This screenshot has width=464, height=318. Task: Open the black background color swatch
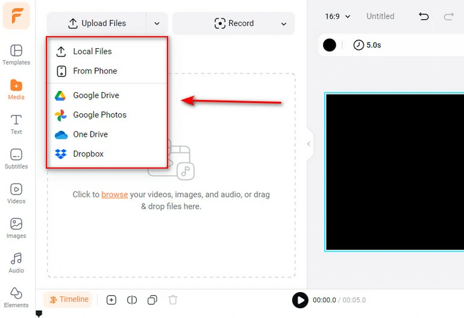point(330,45)
